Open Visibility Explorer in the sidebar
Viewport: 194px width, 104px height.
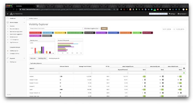coord(14,51)
